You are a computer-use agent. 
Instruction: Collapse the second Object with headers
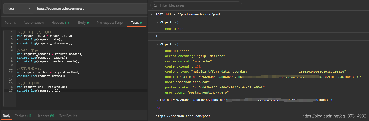[x=157, y=45]
